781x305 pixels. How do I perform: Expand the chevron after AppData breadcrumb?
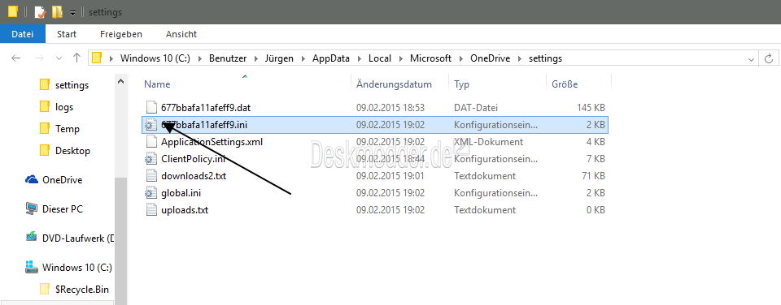pyautogui.click(x=359, y=58)
